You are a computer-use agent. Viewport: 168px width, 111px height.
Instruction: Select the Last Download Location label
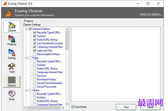pyautogui.click(x=50, y=43)
